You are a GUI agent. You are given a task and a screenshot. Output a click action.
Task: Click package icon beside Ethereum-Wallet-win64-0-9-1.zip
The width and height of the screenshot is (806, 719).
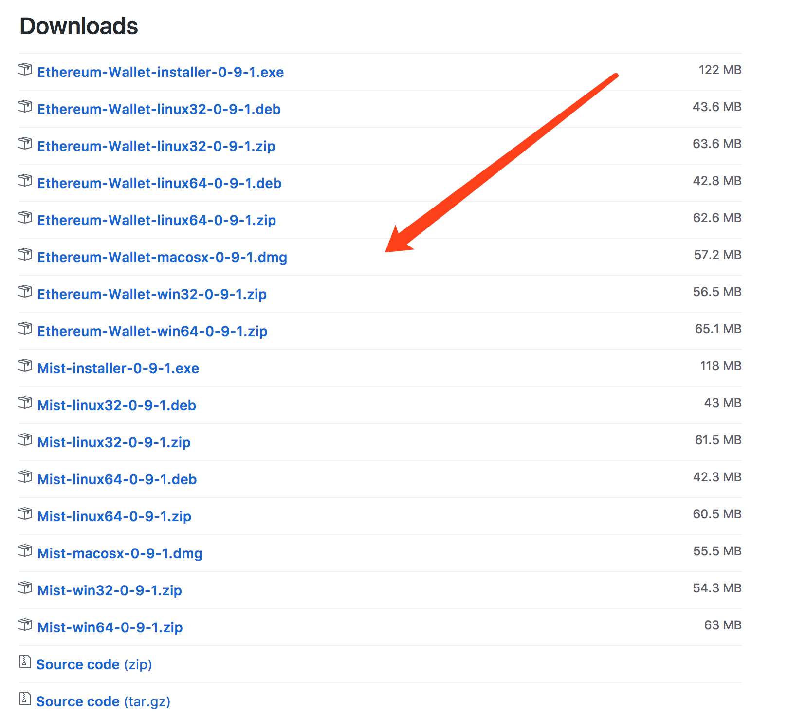tap(25, 328)
